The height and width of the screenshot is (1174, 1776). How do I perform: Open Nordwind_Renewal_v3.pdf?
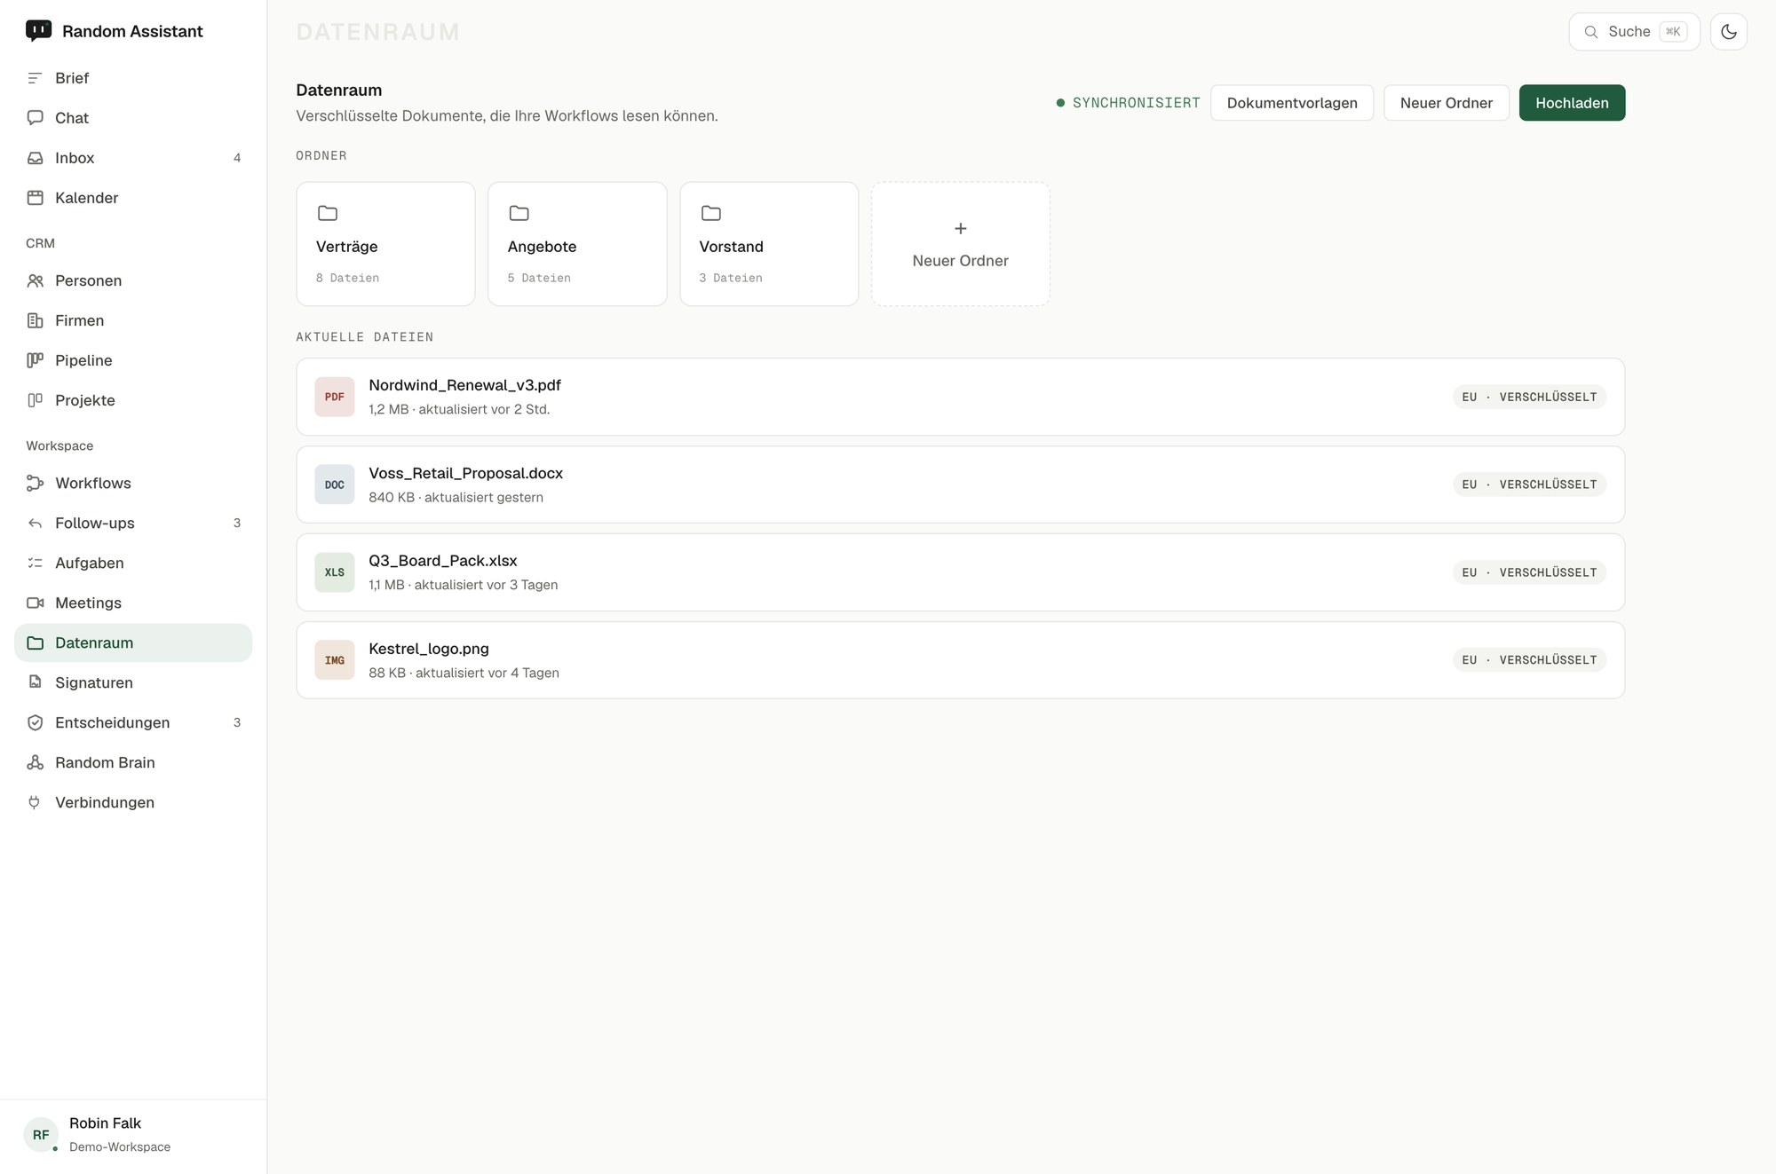coord(960,397)
